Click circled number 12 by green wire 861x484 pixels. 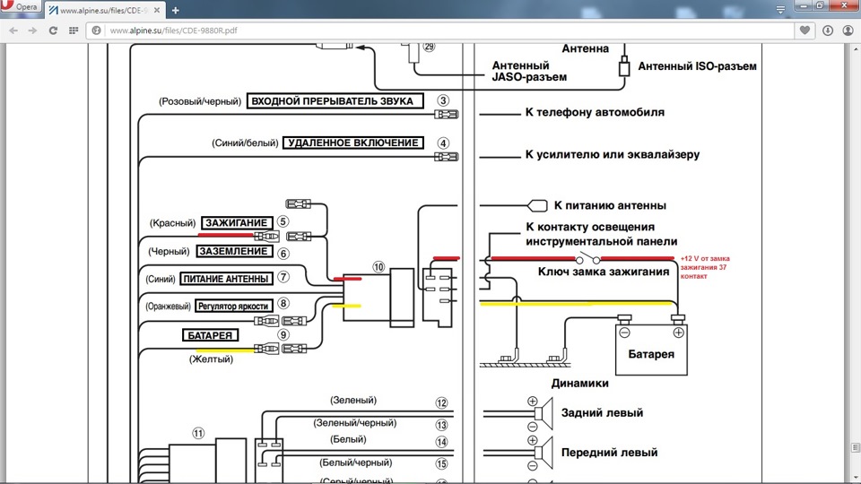click(441, 403)
